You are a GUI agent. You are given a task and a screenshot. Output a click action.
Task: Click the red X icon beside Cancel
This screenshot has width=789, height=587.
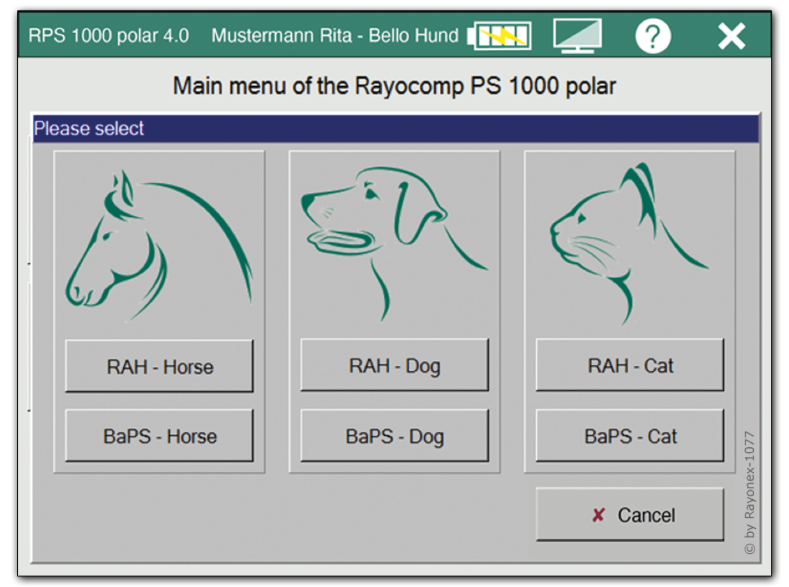pos(598,515)
